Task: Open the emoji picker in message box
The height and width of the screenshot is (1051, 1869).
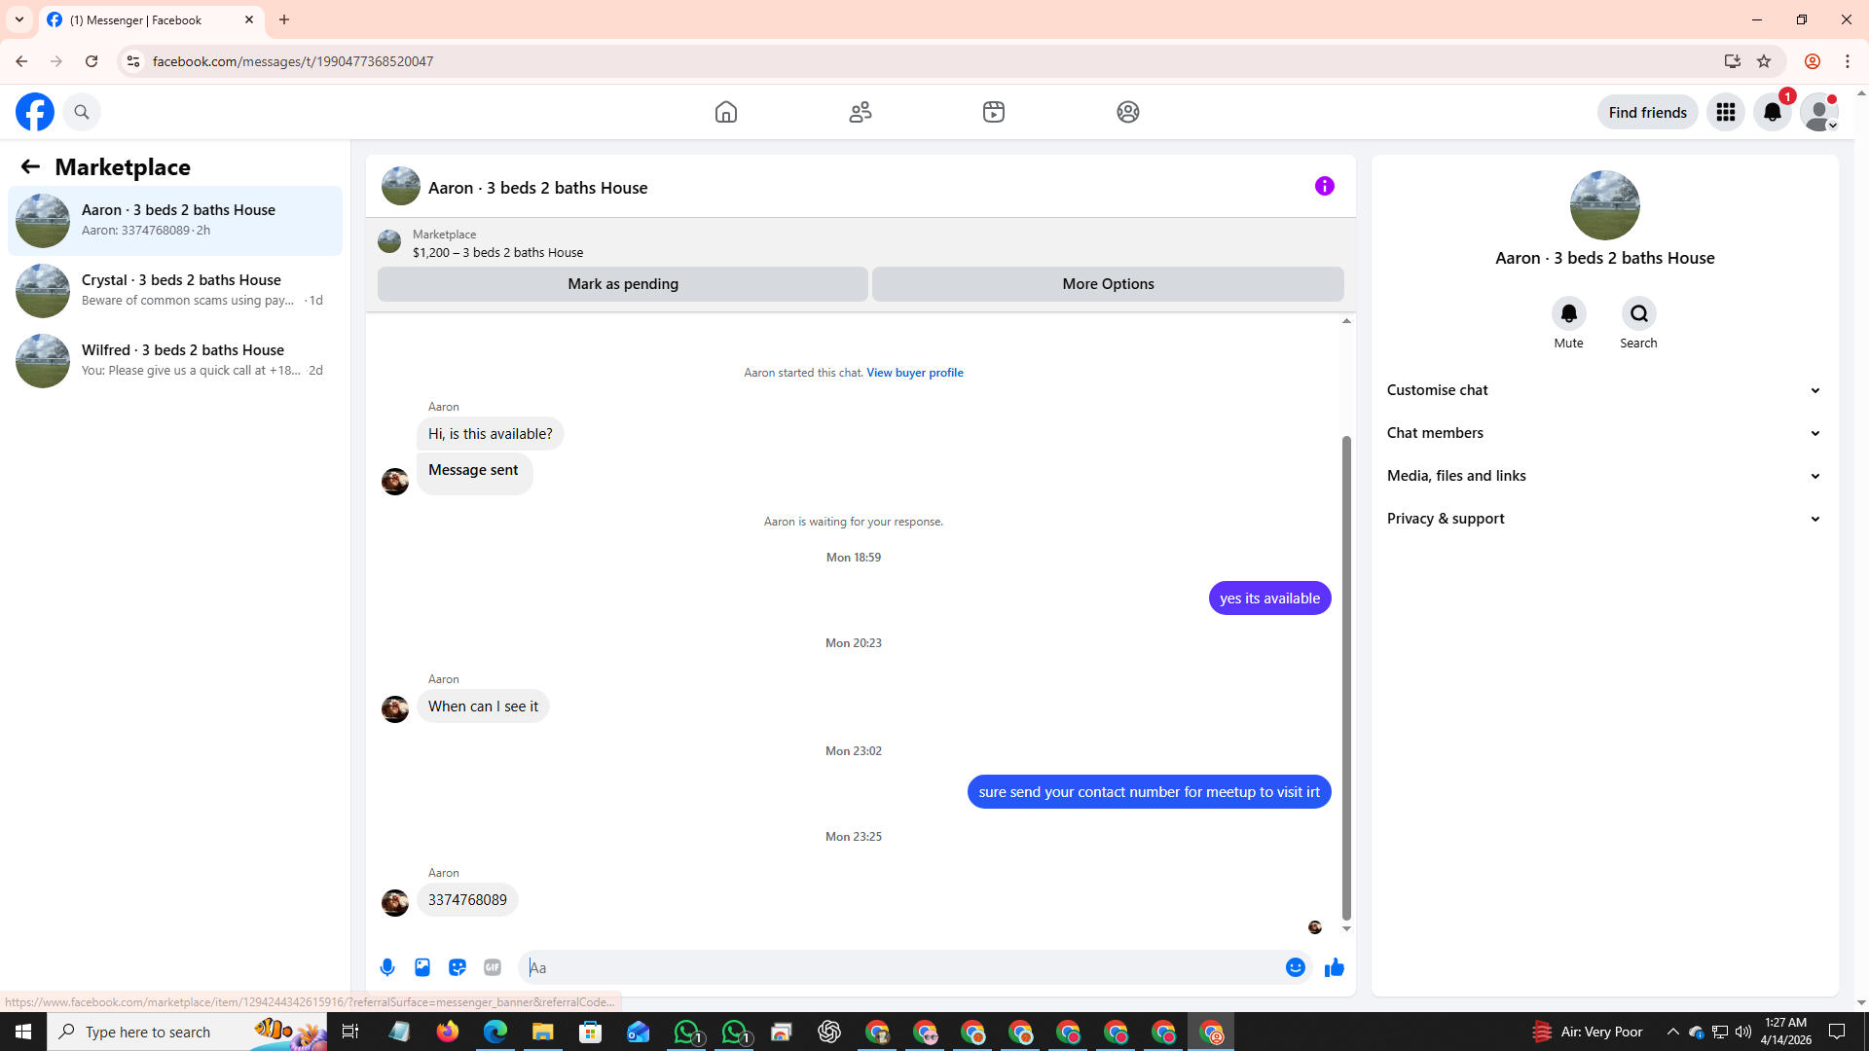Action: pos(1295,967)
